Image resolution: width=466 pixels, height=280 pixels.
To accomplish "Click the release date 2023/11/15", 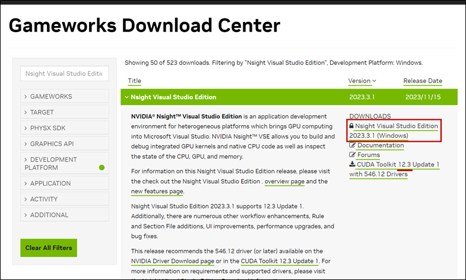I will coord(423,97).
